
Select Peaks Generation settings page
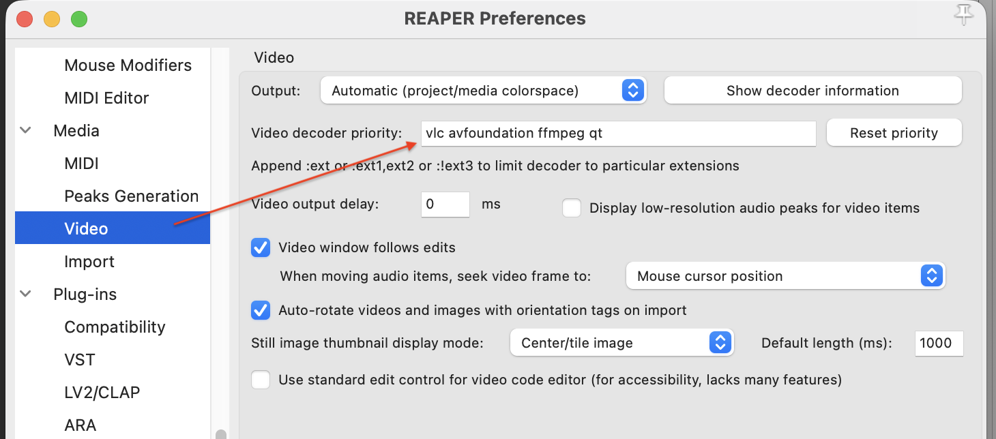point(131,196)
